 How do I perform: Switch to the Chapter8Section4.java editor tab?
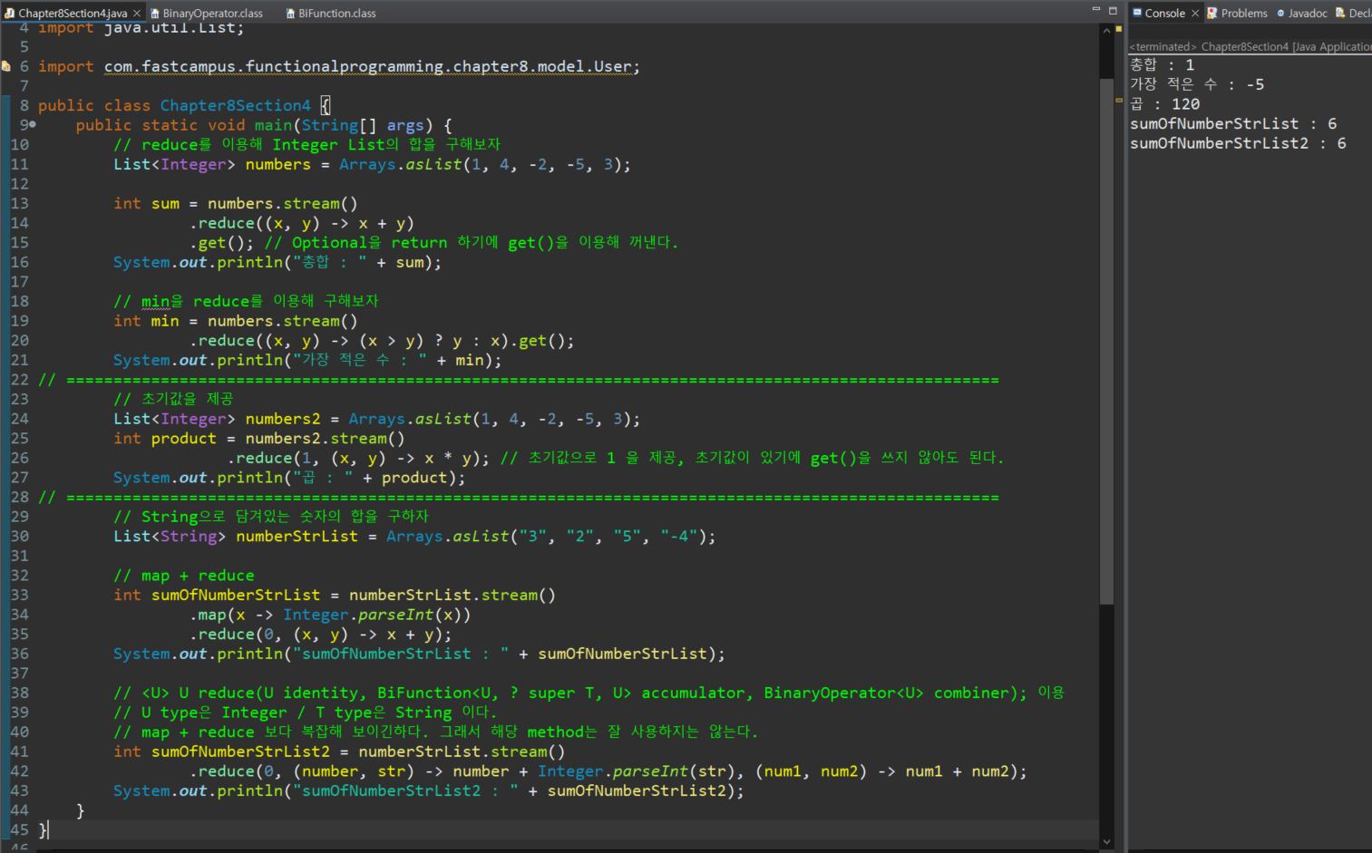point(73,13)
